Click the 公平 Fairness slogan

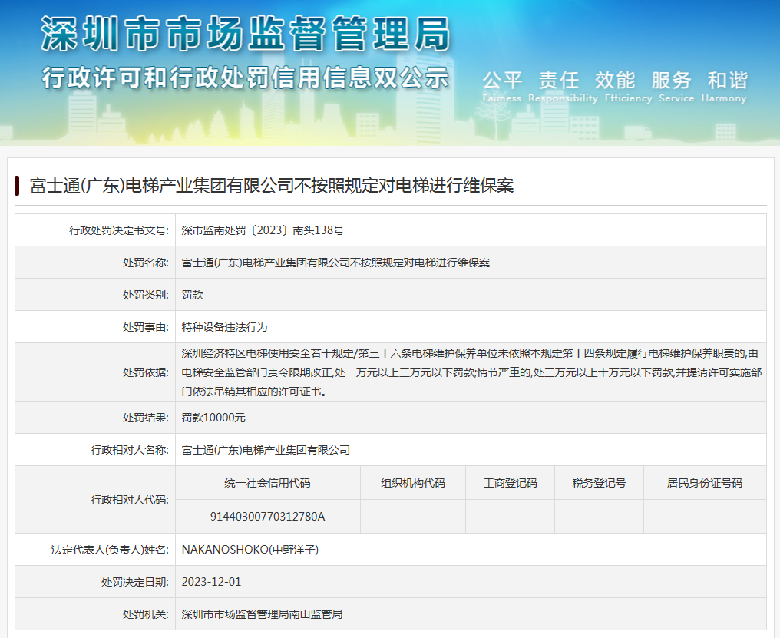pyautogui.click(x=502, y=87)
